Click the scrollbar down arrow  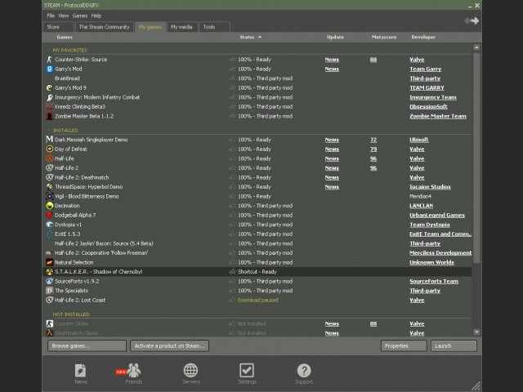(476, 332)
